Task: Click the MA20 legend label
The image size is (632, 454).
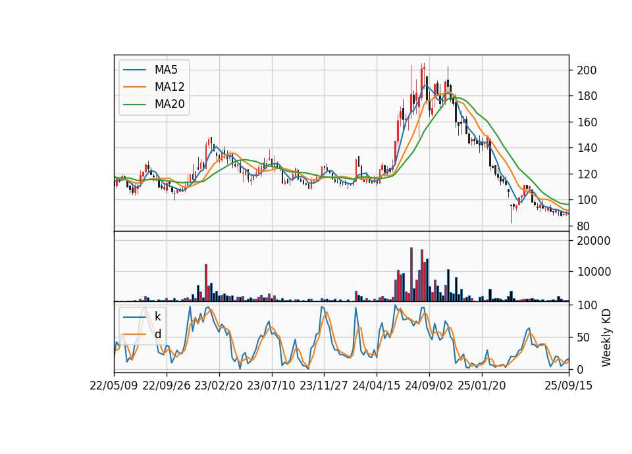Action: pyautogui.click(x=169, y=104)
